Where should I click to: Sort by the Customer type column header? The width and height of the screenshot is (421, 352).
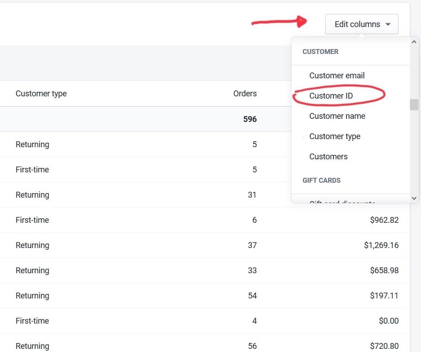[41, 93]
